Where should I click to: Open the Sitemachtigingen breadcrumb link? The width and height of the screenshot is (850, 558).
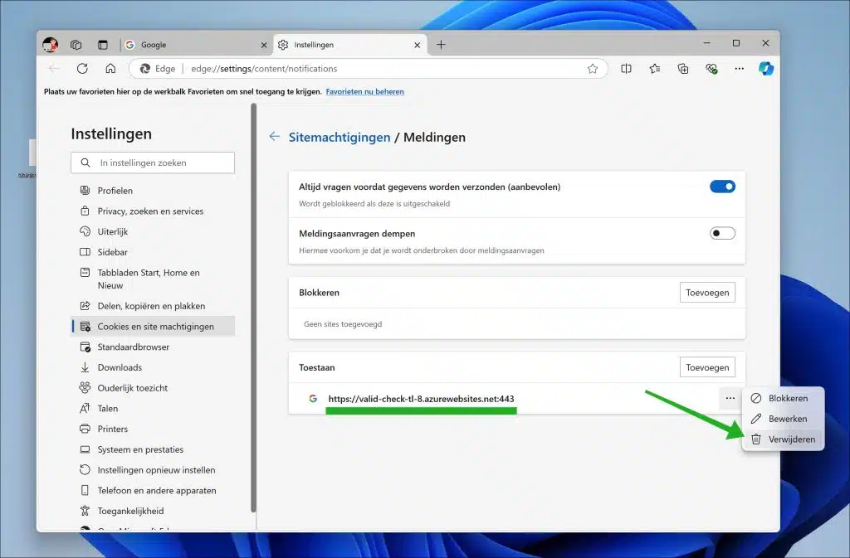(340, 137)
